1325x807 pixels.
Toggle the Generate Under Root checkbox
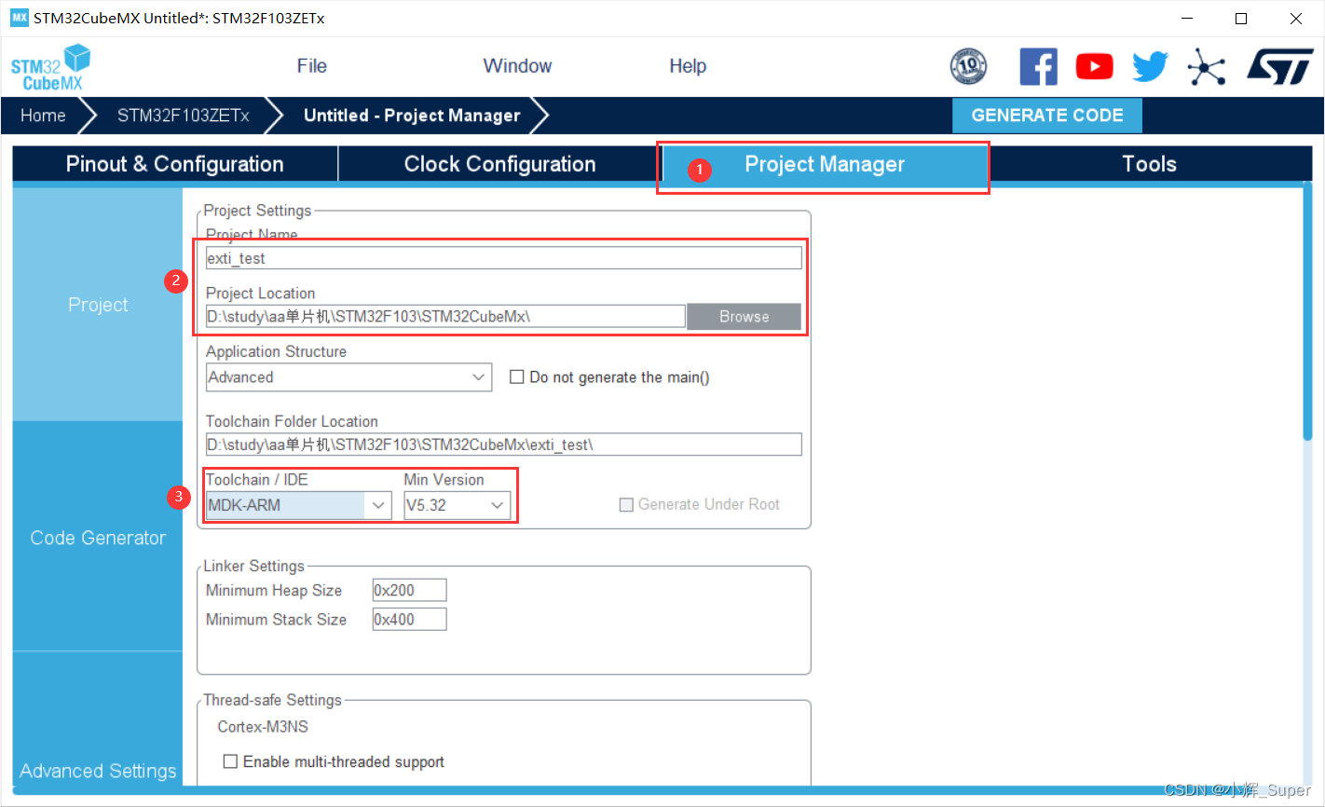[x=626, y=504]
